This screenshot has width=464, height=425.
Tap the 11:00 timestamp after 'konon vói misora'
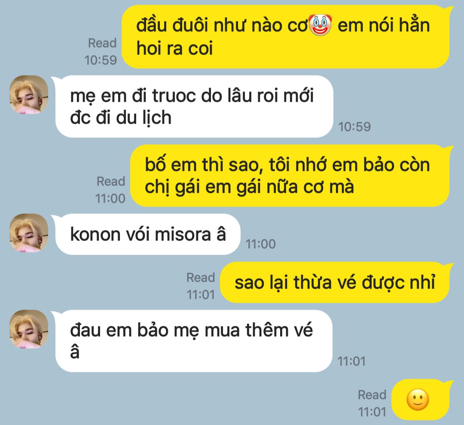click(261, 244)
